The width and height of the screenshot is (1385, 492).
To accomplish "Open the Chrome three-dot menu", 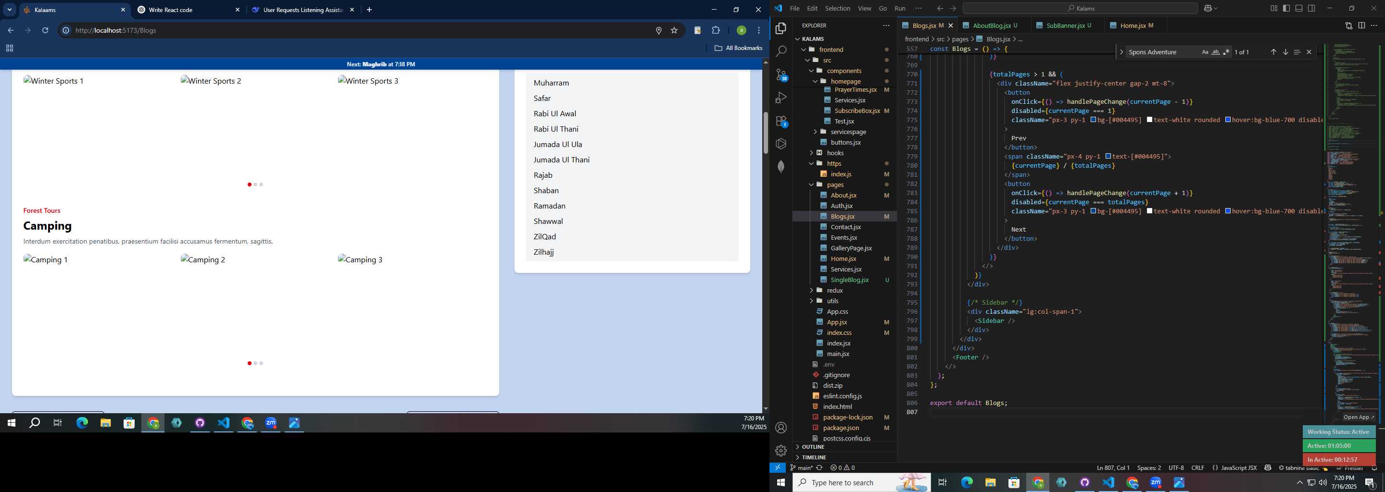I will point(759,31).
